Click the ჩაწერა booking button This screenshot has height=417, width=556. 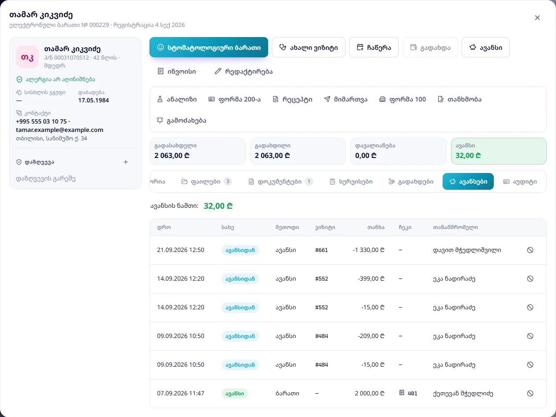point(374,47)
